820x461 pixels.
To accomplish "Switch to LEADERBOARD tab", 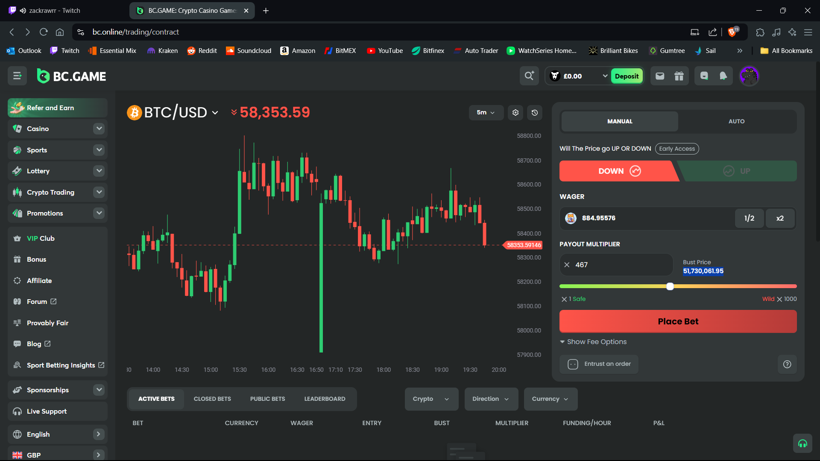I will pyautogui.click(x=325, y=399).
